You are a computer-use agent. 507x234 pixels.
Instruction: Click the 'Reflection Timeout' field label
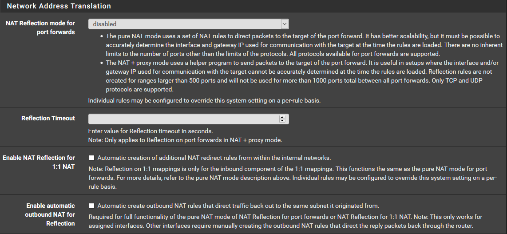pos(48,118)
